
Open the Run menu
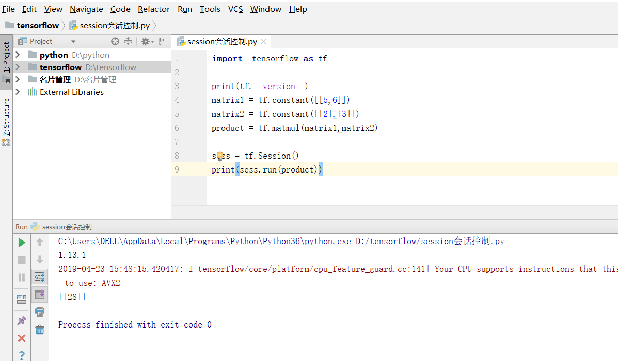pyautogui.click(x=184, y=9)
